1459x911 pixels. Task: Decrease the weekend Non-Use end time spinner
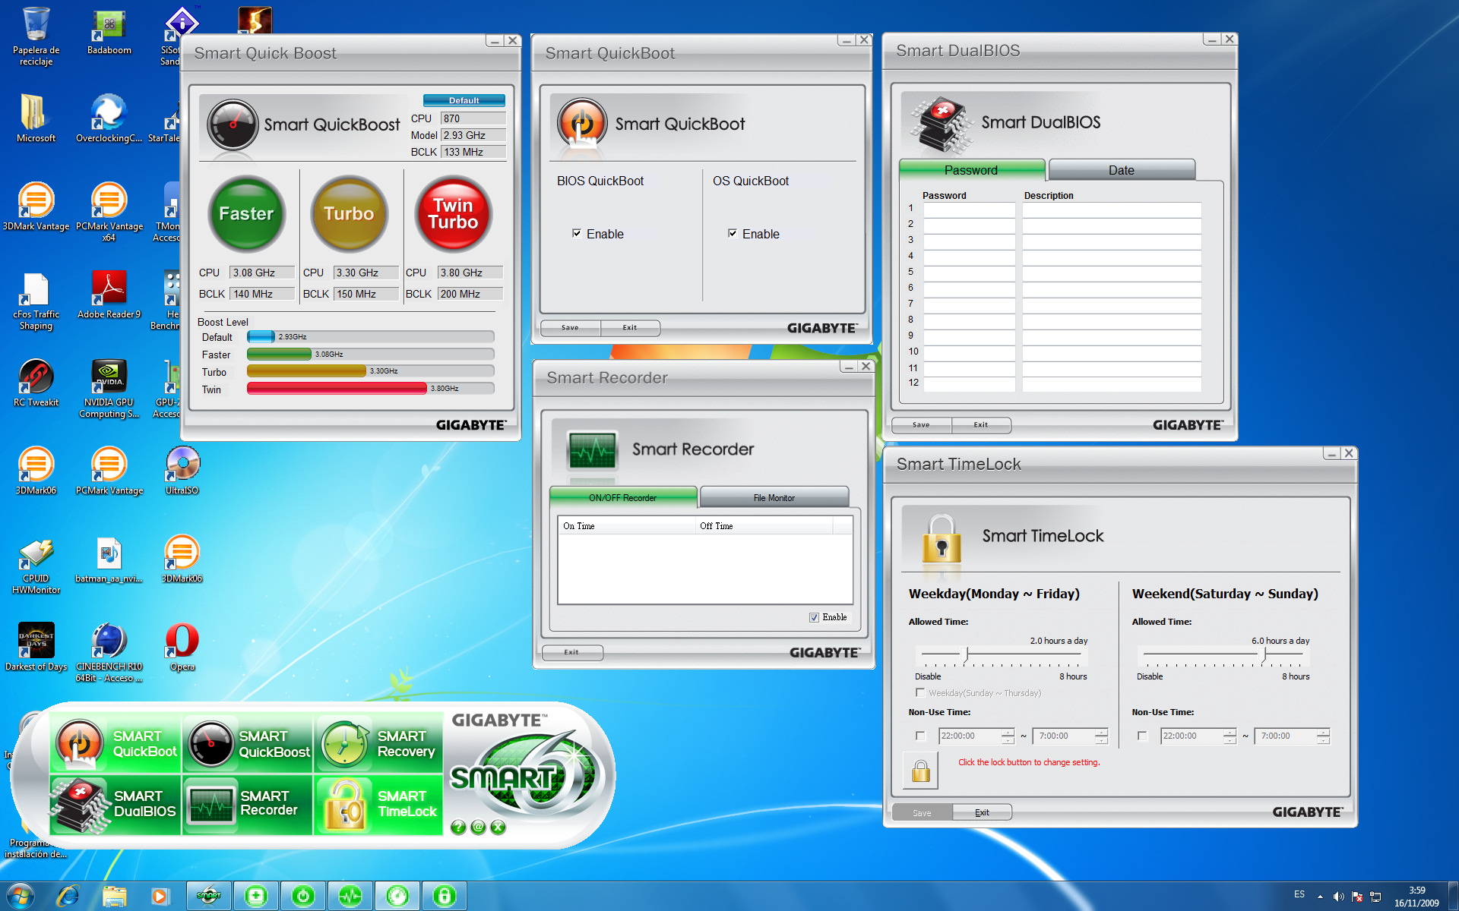tap(1323, 740)
